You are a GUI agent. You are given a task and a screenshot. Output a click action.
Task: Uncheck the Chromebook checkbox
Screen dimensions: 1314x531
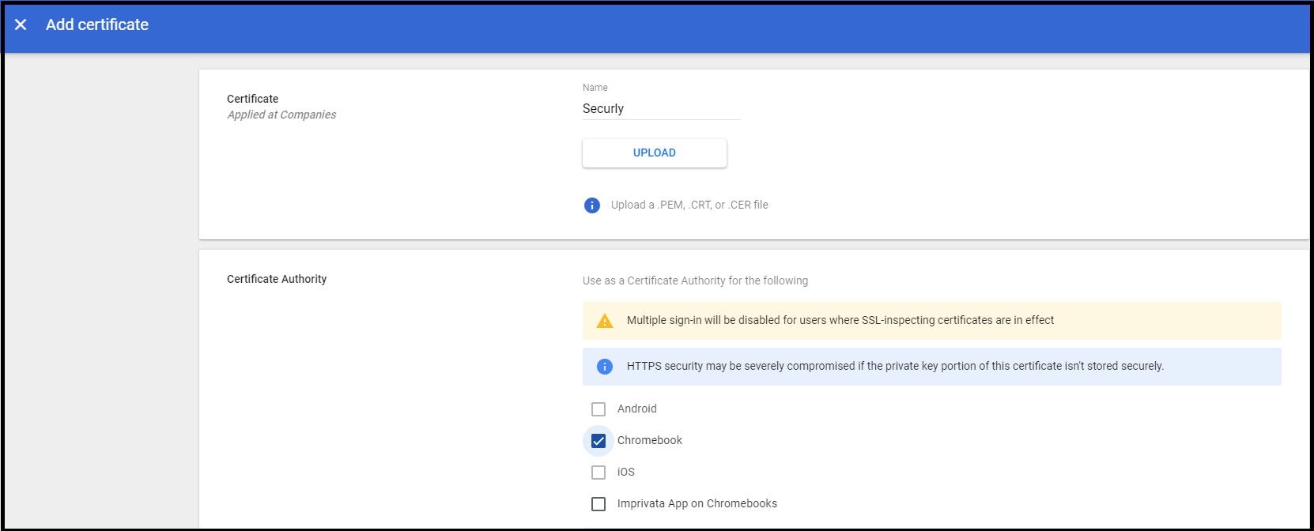(598, 441)
